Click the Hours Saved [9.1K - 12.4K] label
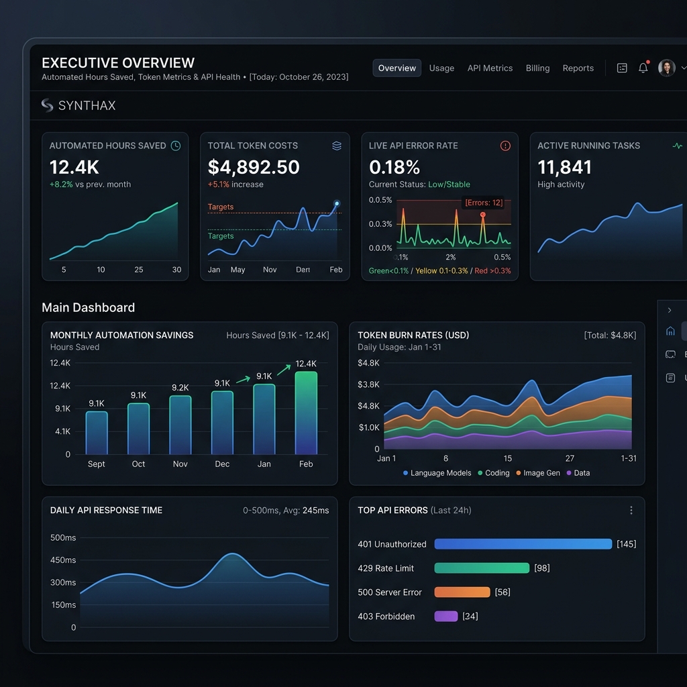This screenshot has width=687, height=687. coord(277,335)
